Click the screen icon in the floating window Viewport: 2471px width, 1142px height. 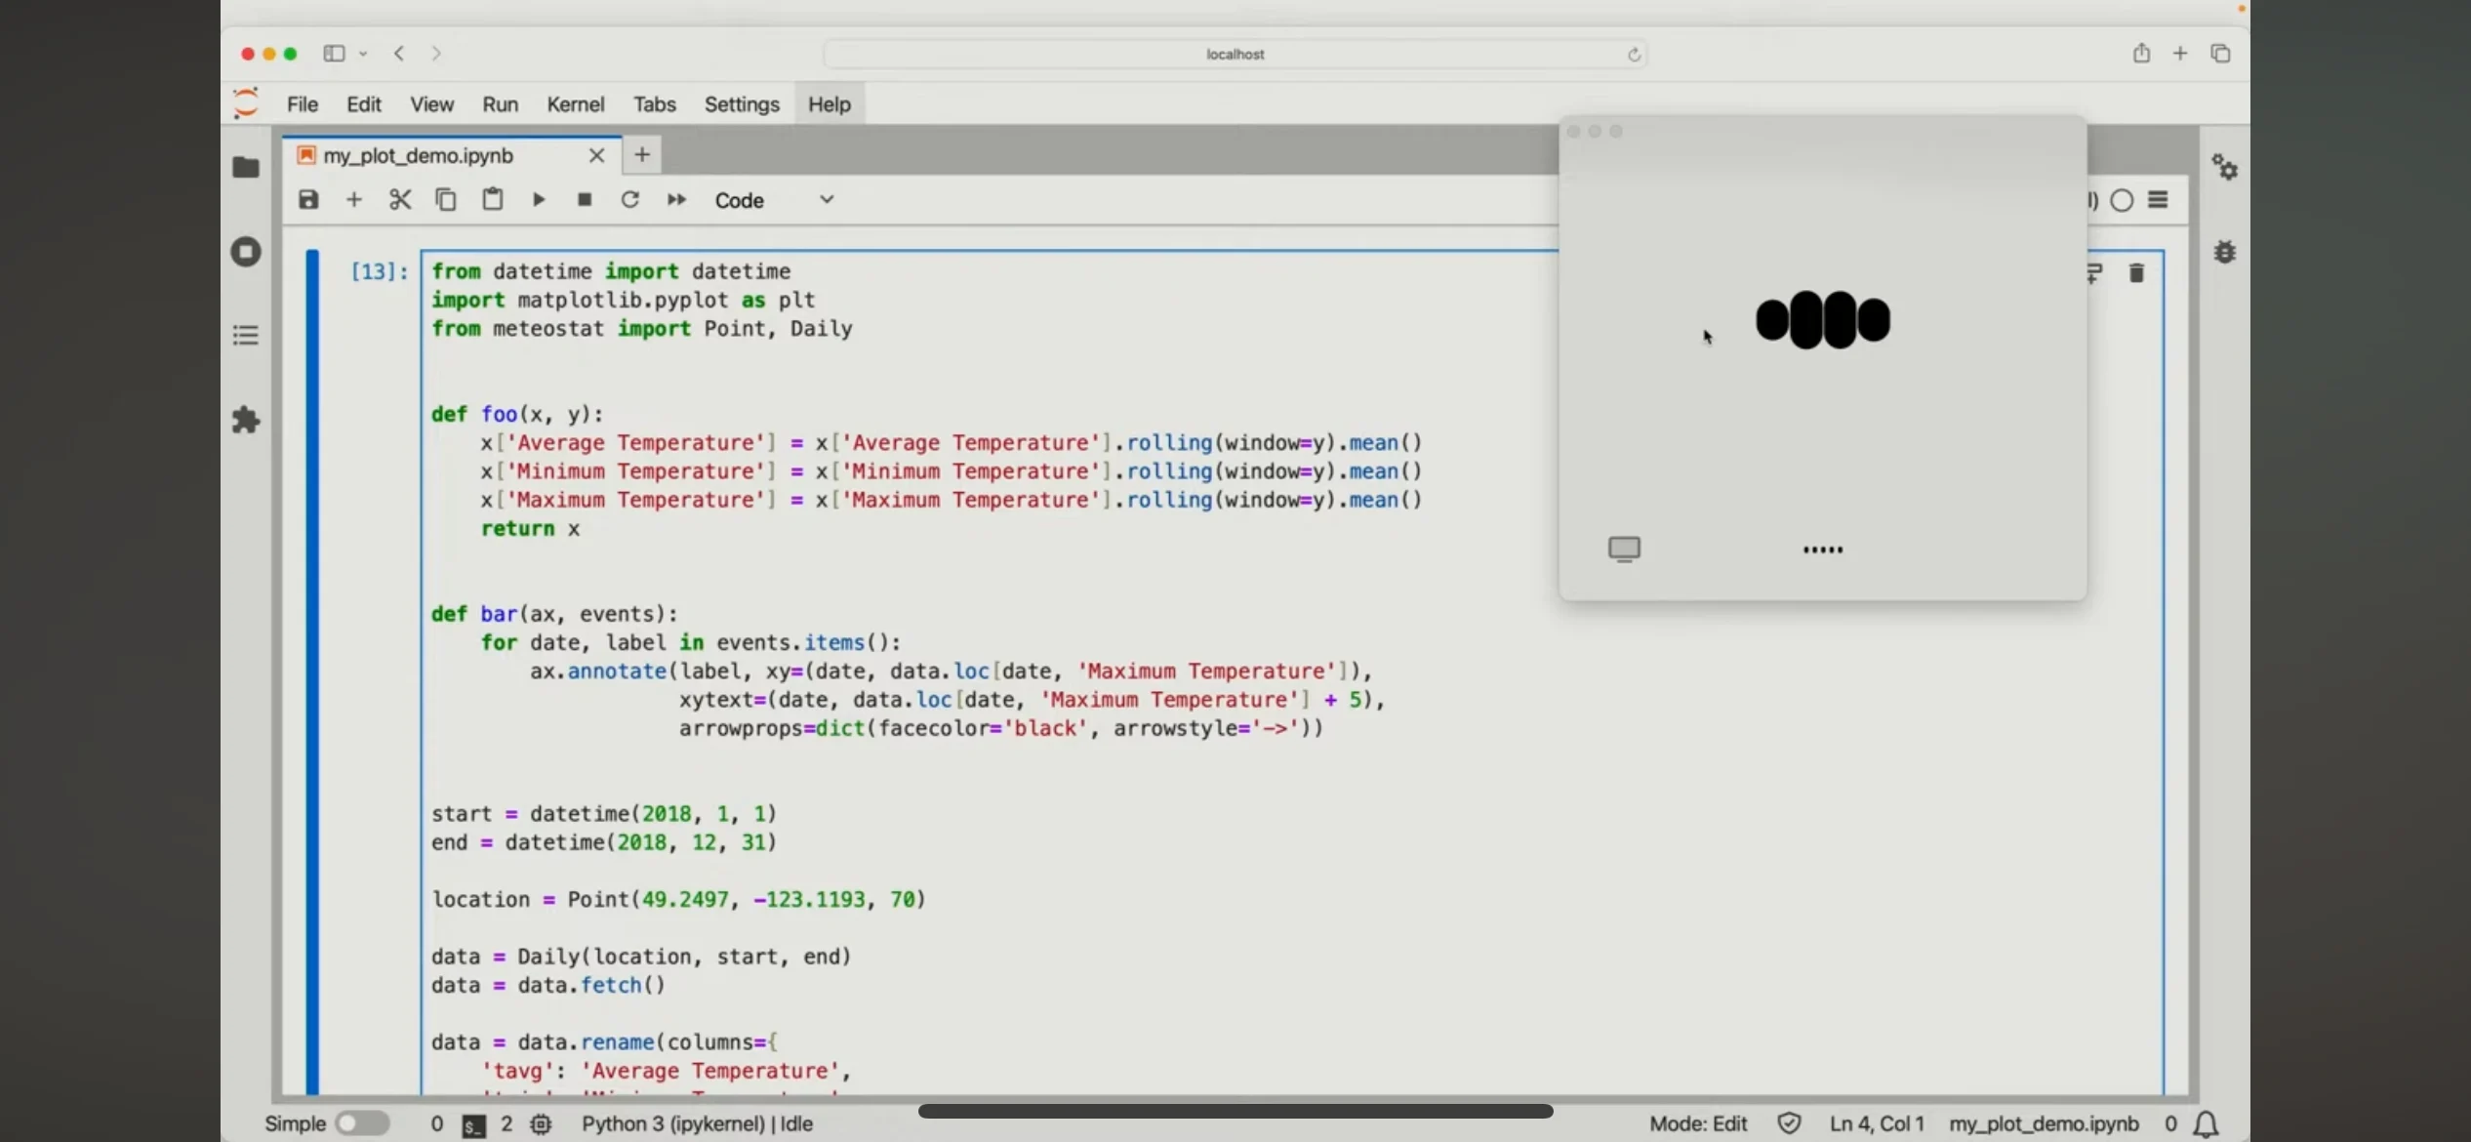coord(1625,550)
